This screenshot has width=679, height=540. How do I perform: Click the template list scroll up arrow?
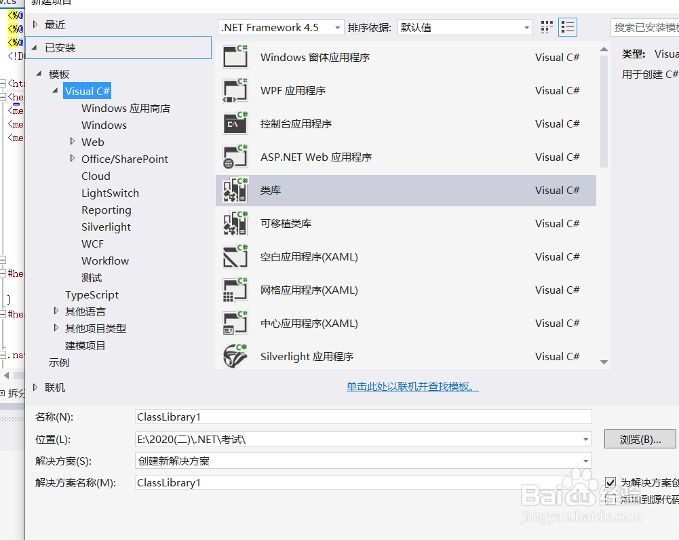click(x=604, y=49)
